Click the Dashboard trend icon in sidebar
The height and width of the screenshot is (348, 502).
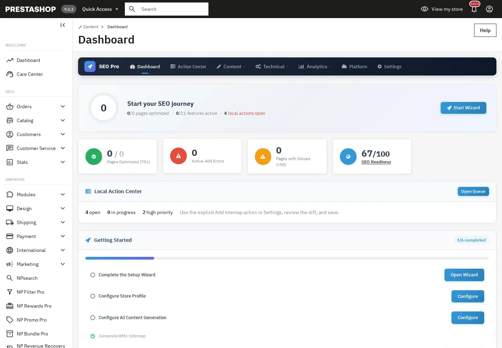point(10,60)
